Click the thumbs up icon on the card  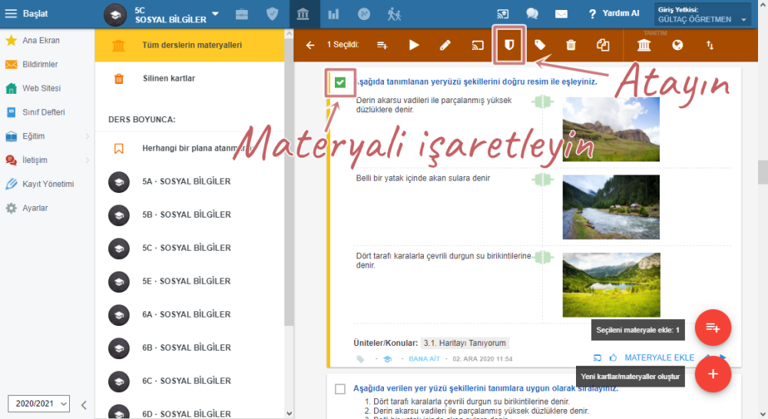pos(613,357)
